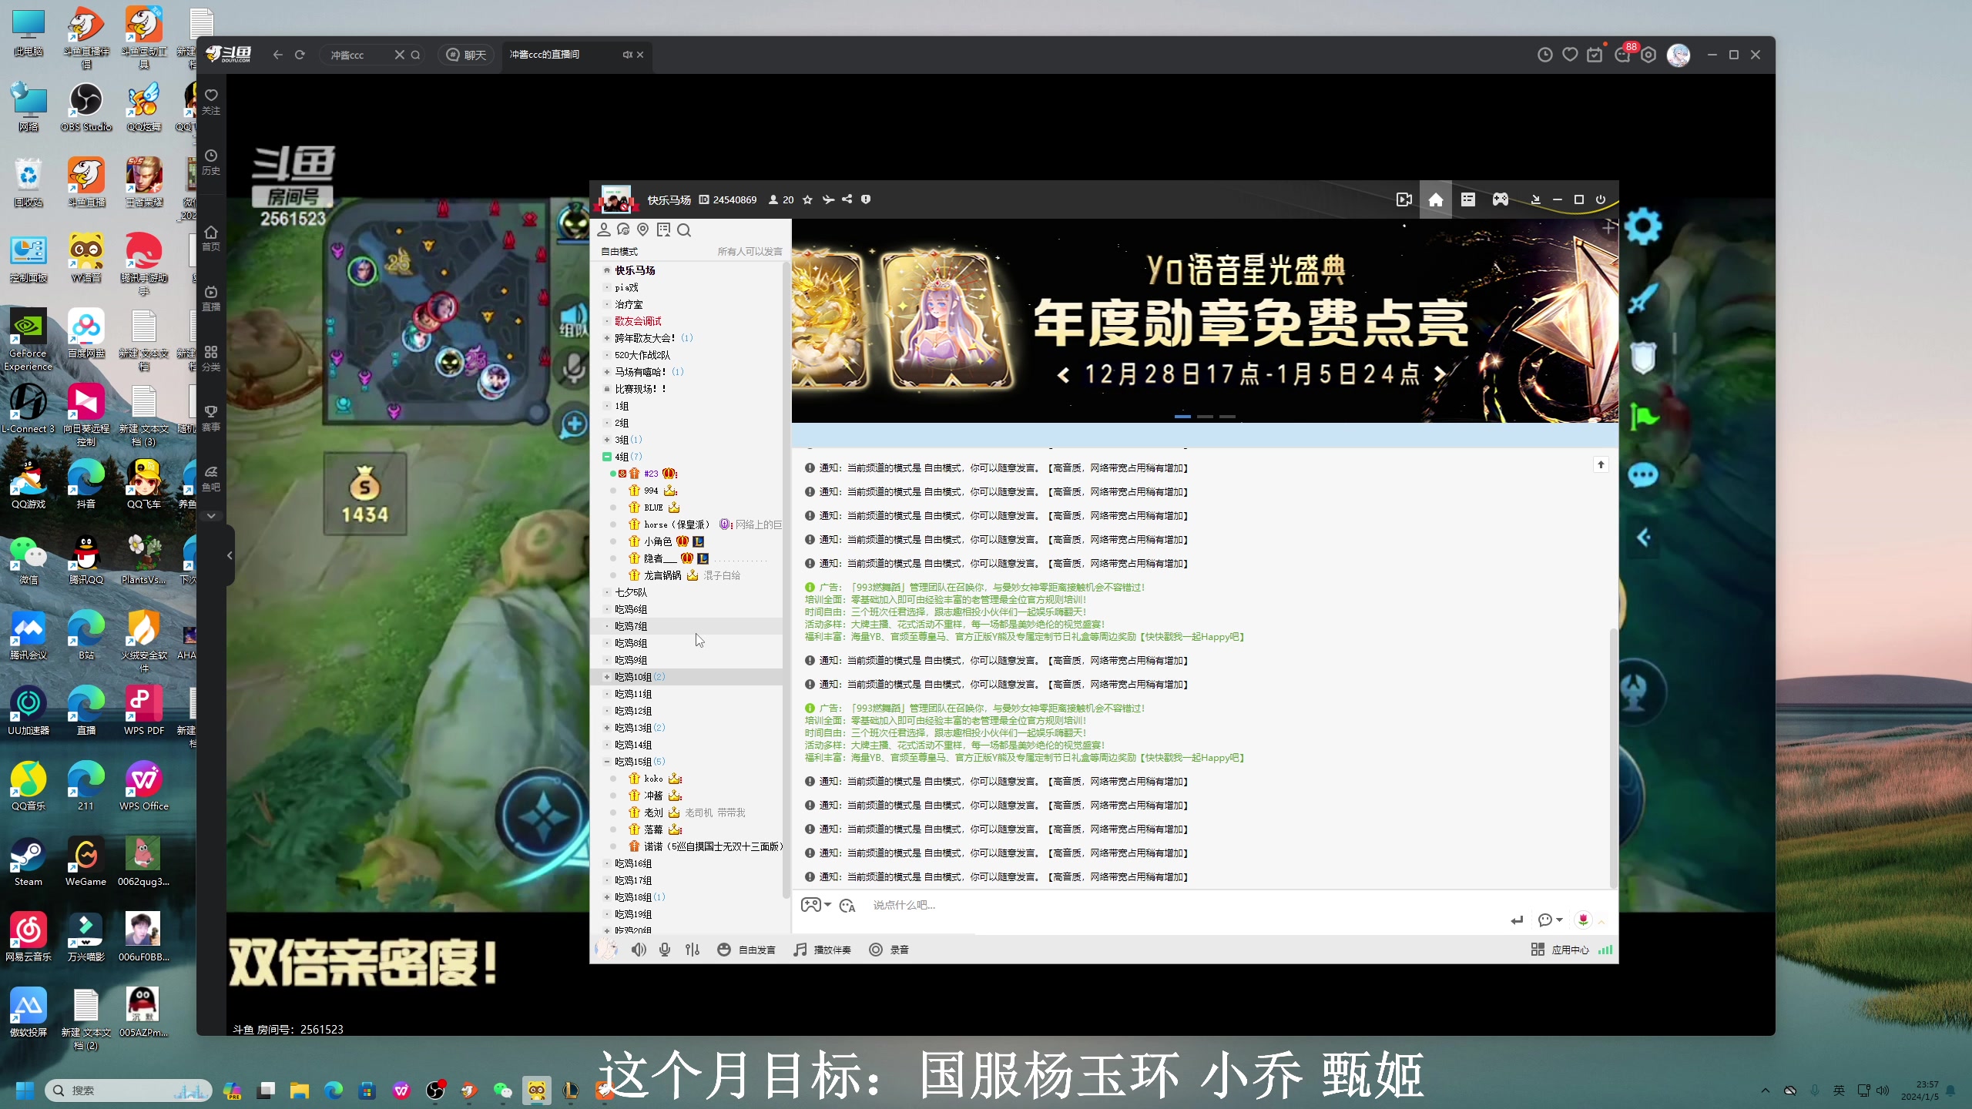This screenshot has height=1109, width=1972.
Task: Collapse the 4组 channel group
Action: click(x=607, y=457)
